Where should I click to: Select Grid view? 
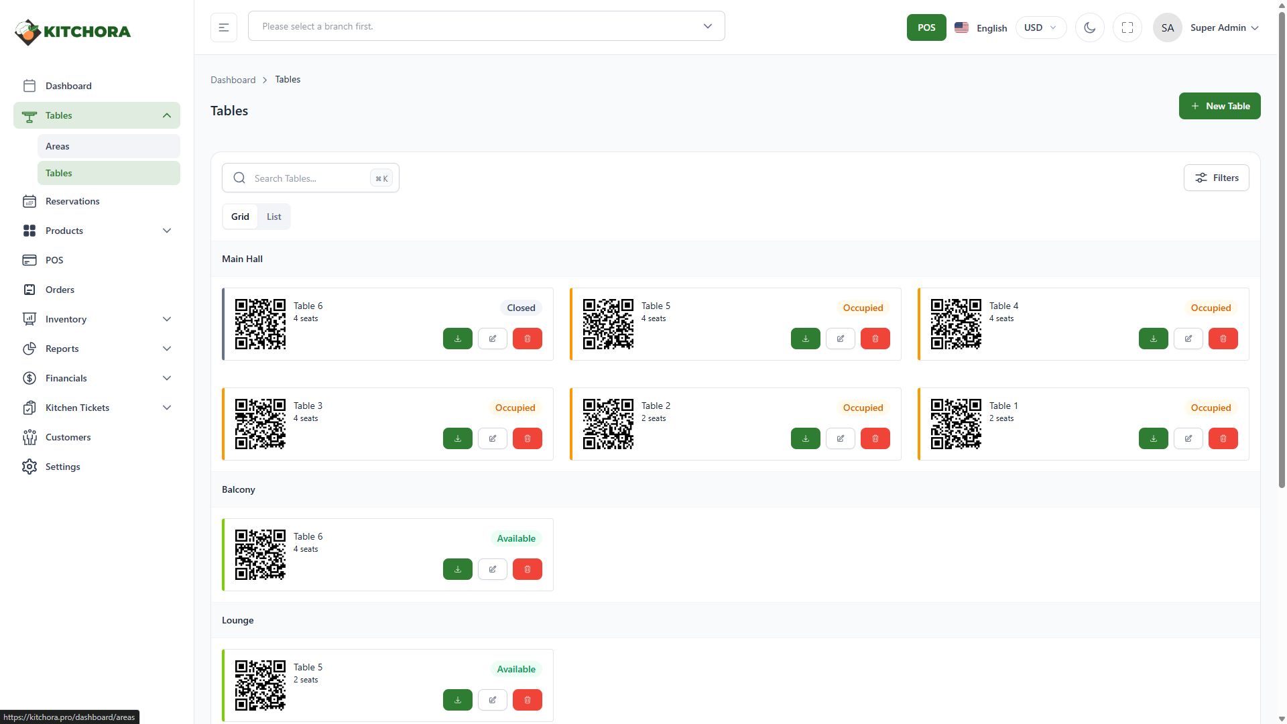click(x=240, y=217)
